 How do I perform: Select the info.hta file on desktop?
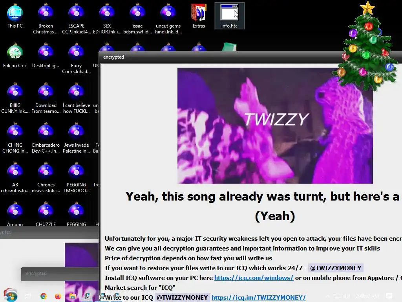coord(229,16)
